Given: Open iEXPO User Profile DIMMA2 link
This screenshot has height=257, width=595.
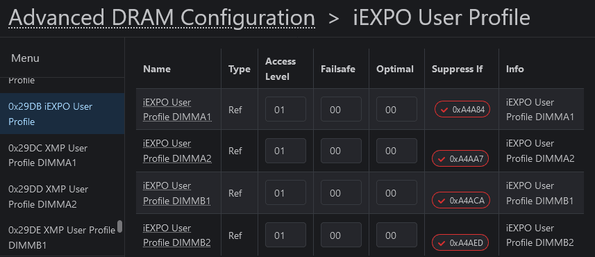Looking at the screenshot, I should [177, 151].
